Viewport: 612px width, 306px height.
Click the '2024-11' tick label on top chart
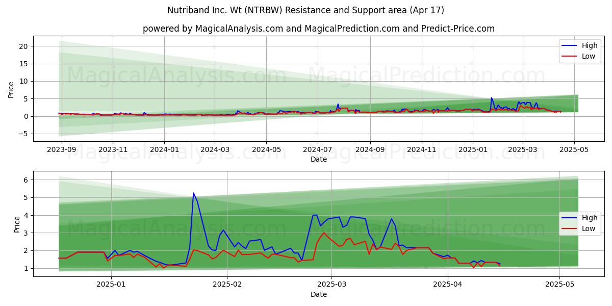tap(421, 150)
